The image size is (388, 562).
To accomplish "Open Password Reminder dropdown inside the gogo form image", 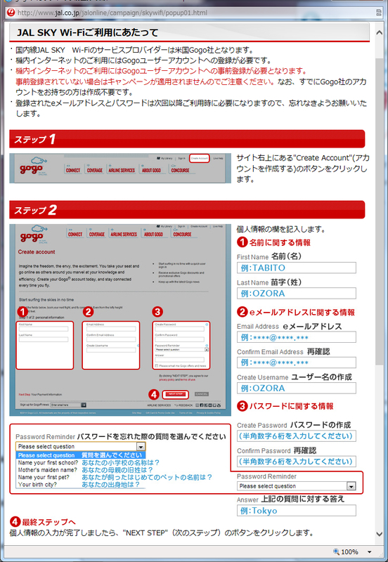I will point(181,349).
